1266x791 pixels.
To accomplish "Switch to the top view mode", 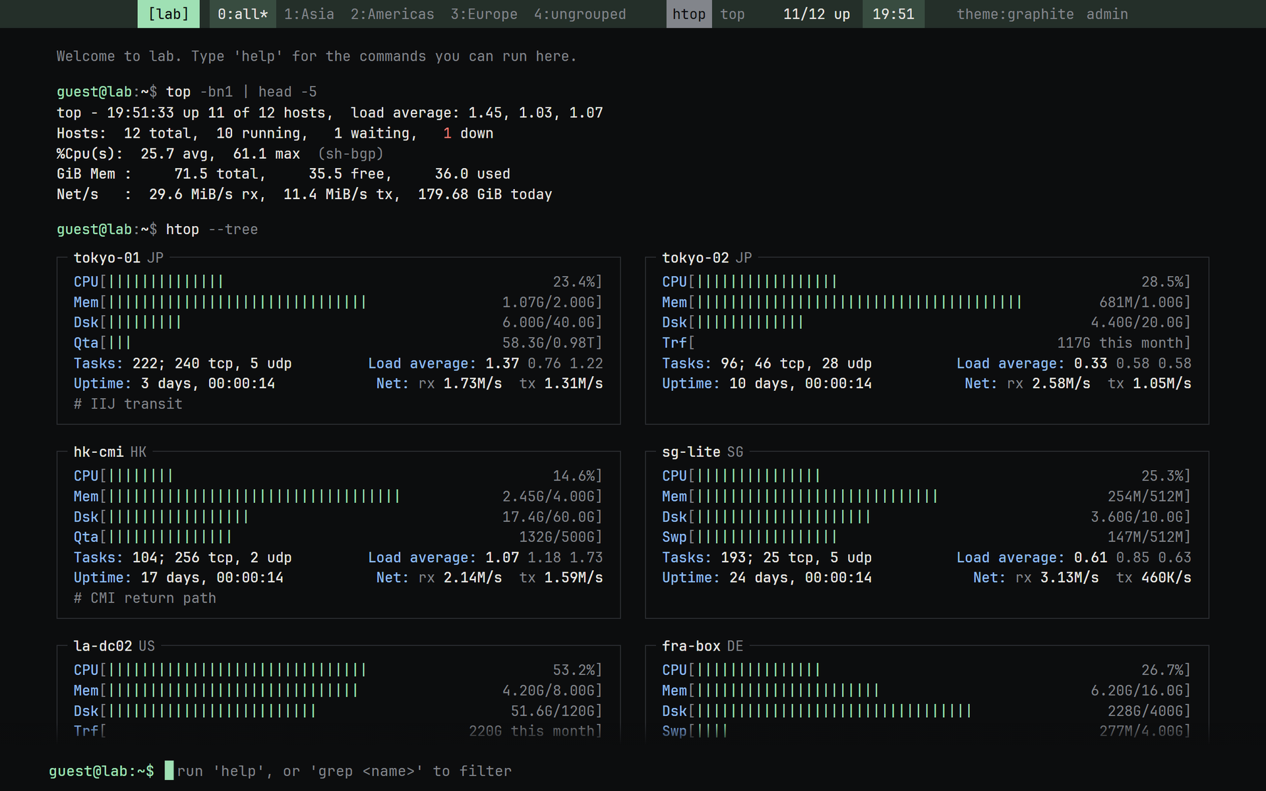I will point(733,14).
